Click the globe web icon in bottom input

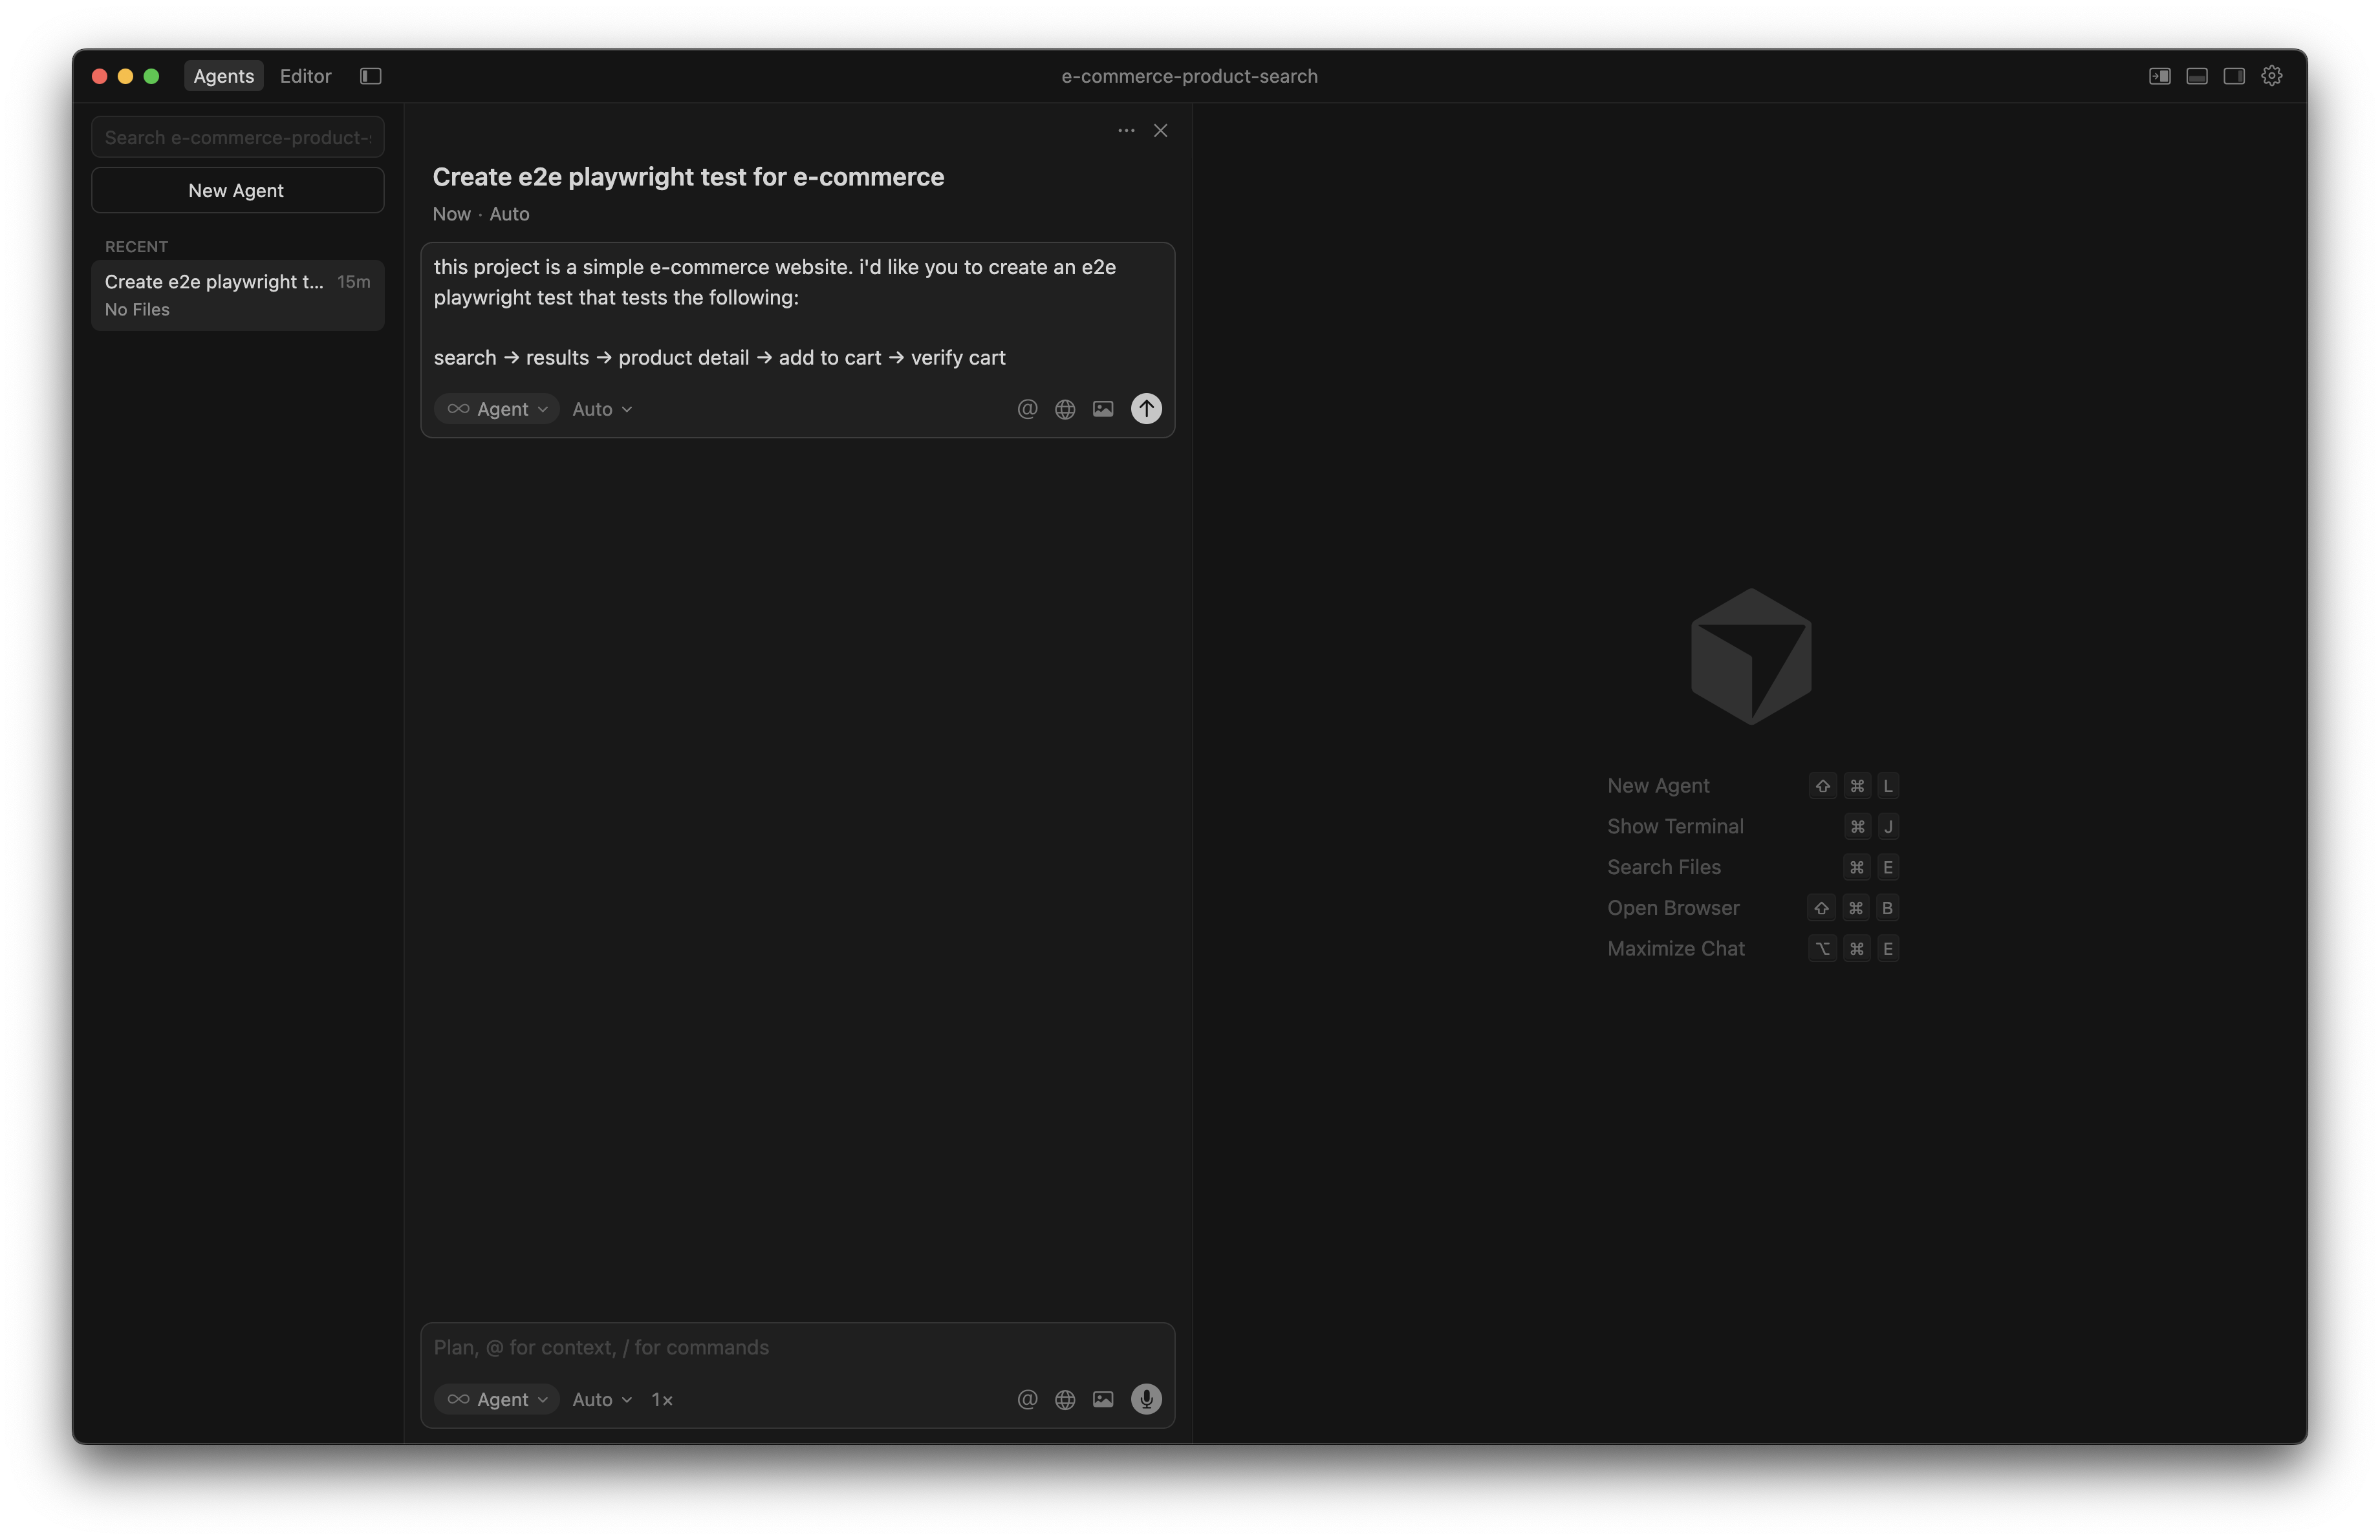pyautogui.click(x=1065, y=1399)
